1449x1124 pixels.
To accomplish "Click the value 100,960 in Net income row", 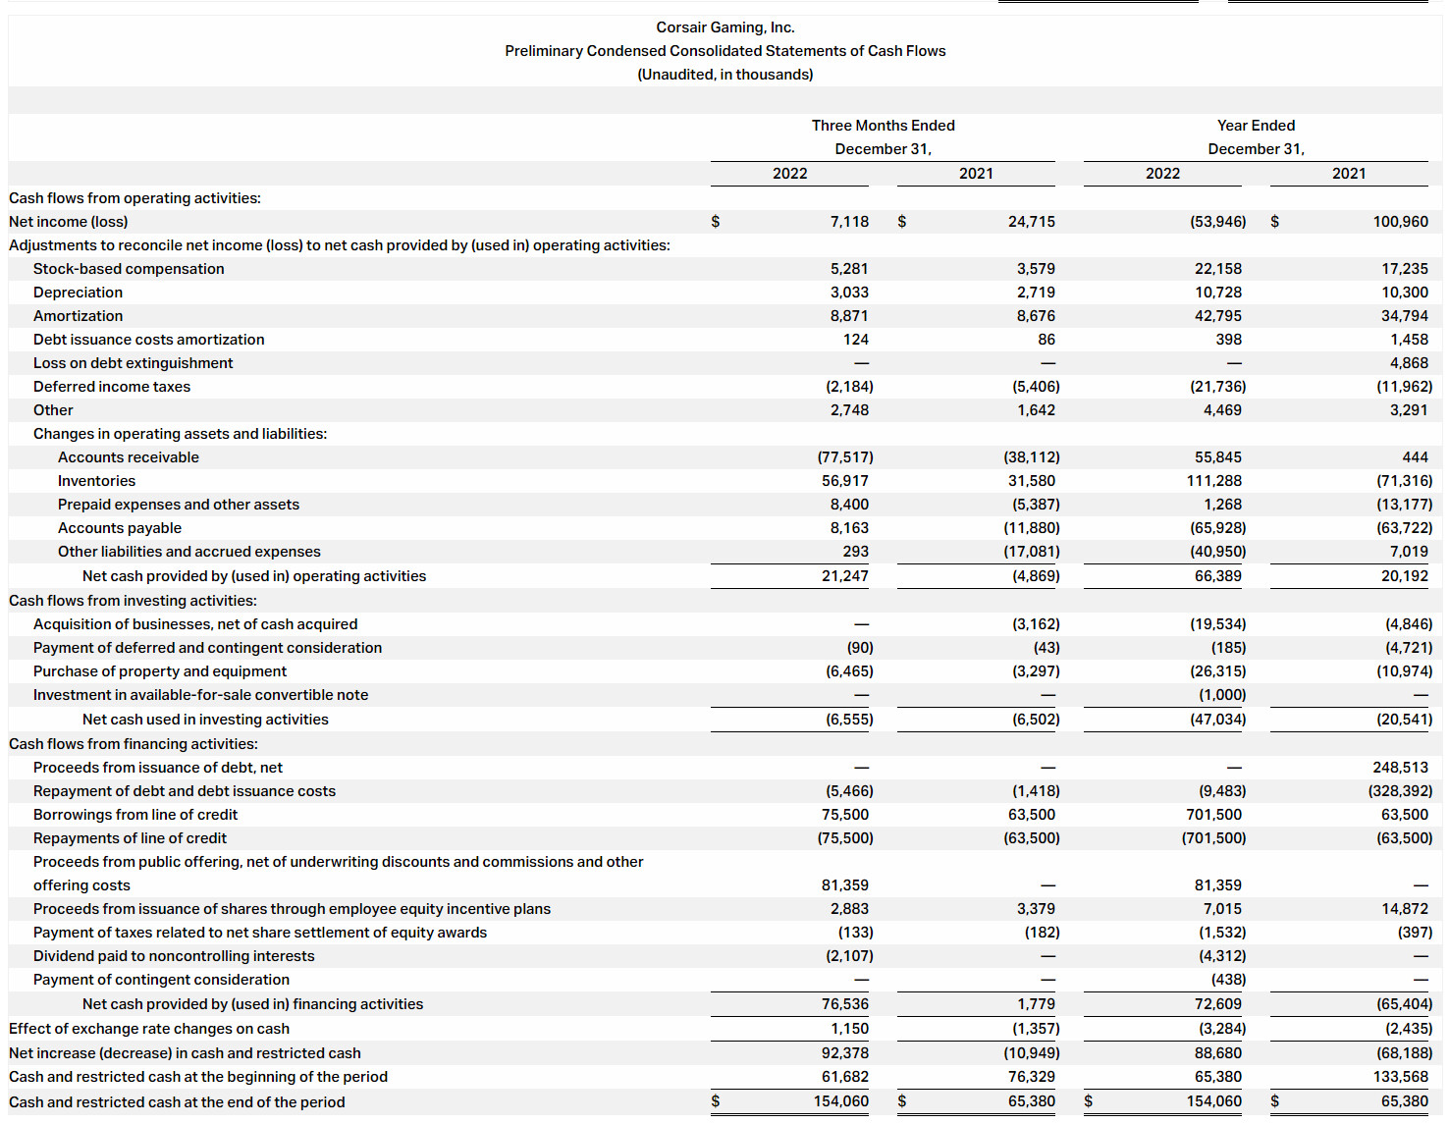I will tap(1401, 222).
